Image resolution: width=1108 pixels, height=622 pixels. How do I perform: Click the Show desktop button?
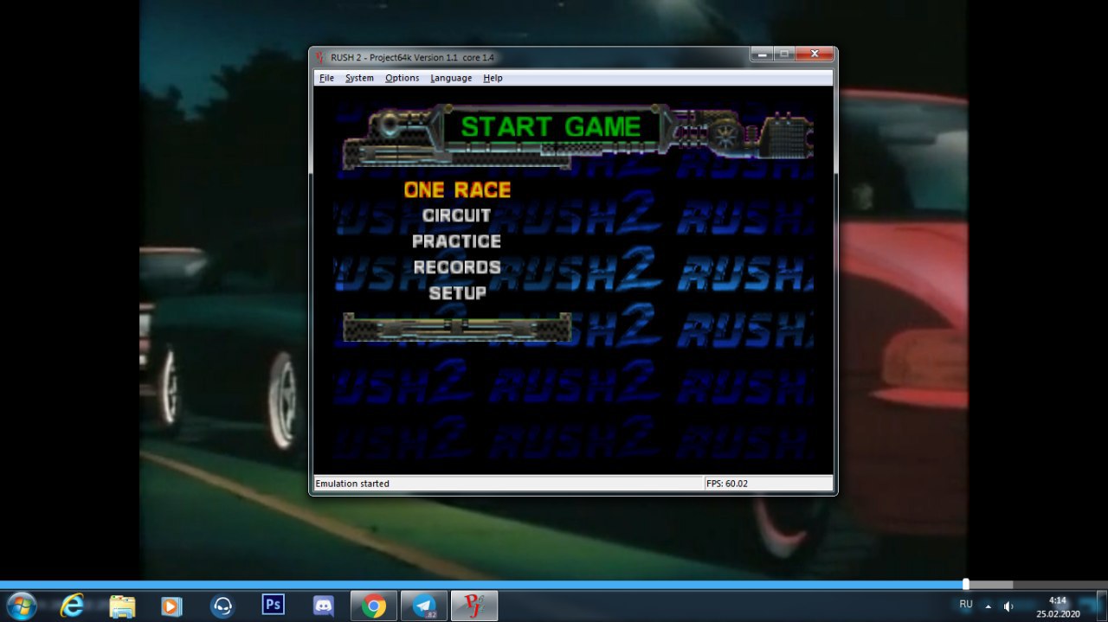click(x=1101, y=606)
